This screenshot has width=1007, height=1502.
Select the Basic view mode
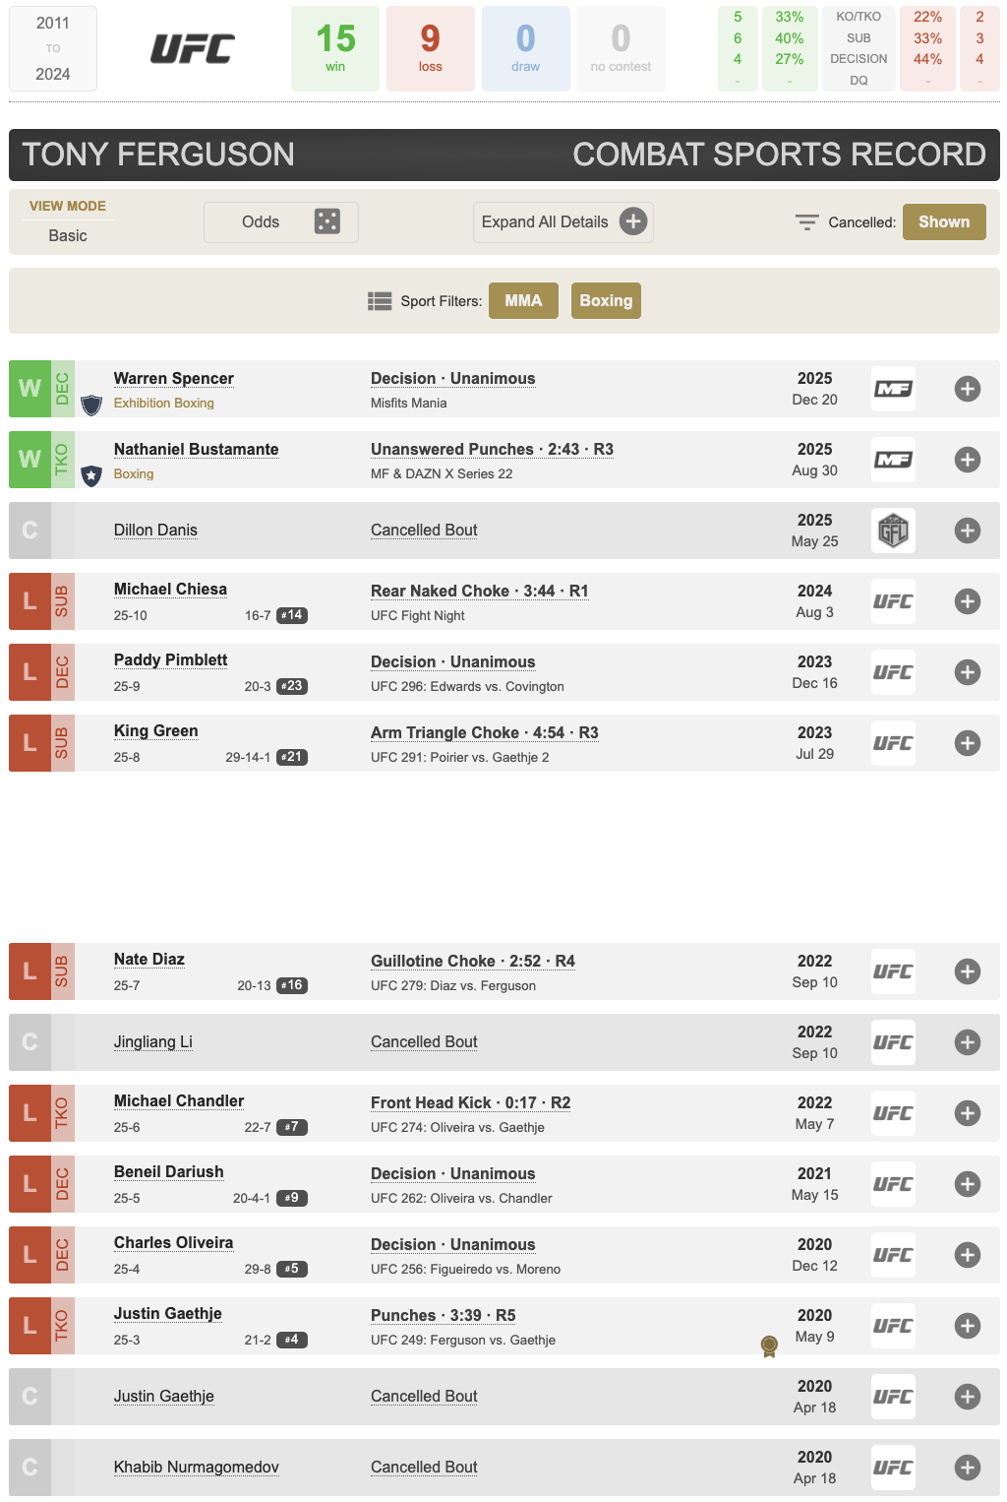pos(68,235)
